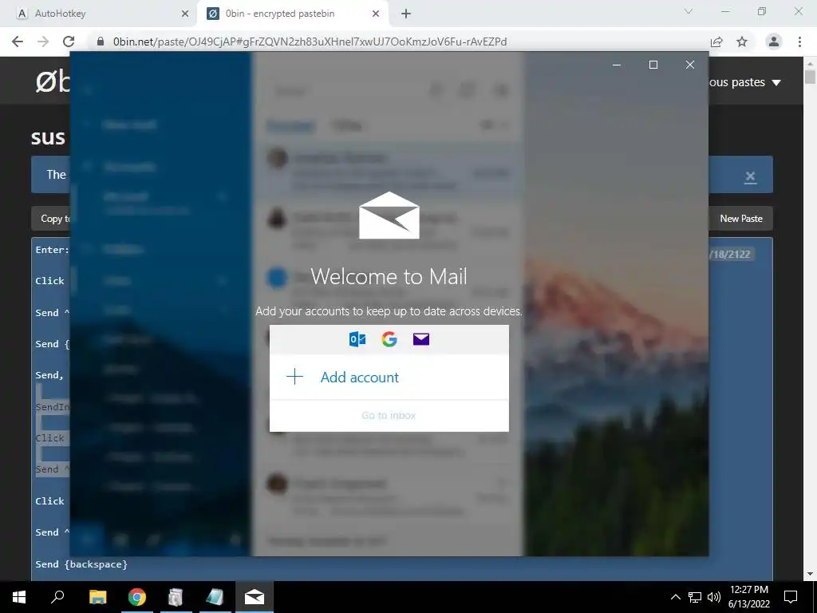Open a new browser tab
This screenshot has width=817, height=613.
406,14
